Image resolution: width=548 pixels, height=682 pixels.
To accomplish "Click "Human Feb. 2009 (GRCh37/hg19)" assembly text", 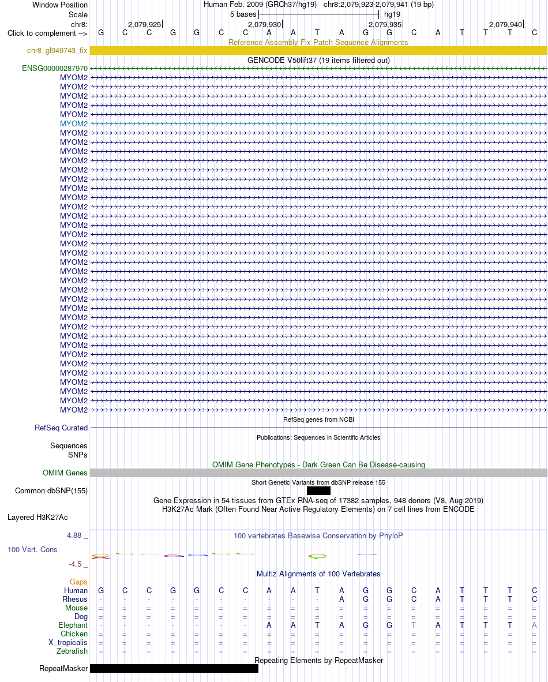I will click(260, 5).
